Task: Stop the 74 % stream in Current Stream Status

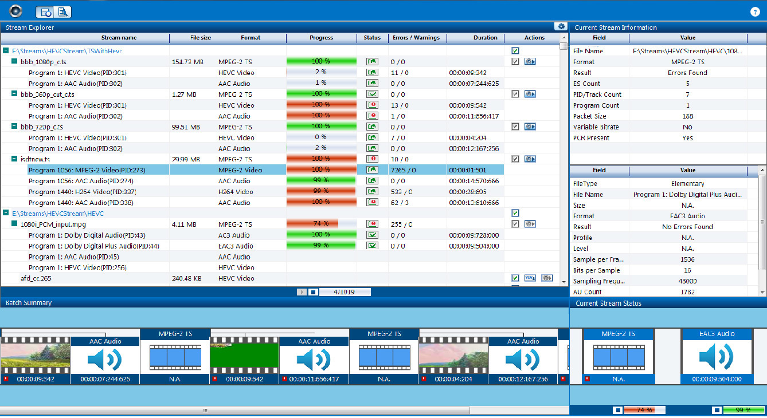Action: coord(617,410)
